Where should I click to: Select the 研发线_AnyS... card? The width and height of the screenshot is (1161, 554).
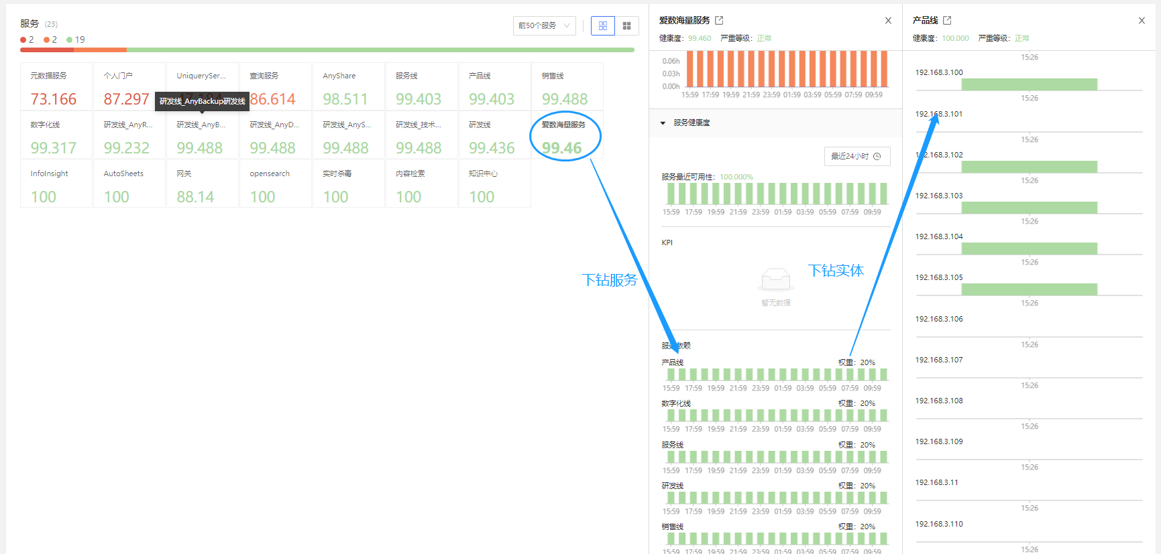click(x=349, y=135)
